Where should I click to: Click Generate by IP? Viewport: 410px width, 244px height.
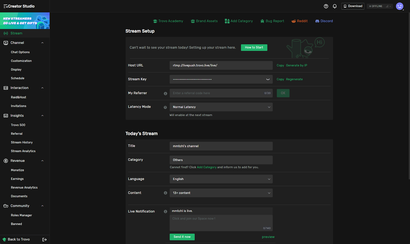pyautogui.click(x=296, y=65)
